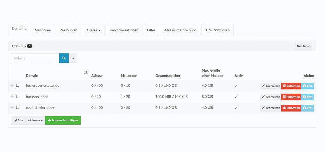Select the hackspoiler.de row checkbox
This screenshot has width=326, height=152.
[x=18, y=97]
